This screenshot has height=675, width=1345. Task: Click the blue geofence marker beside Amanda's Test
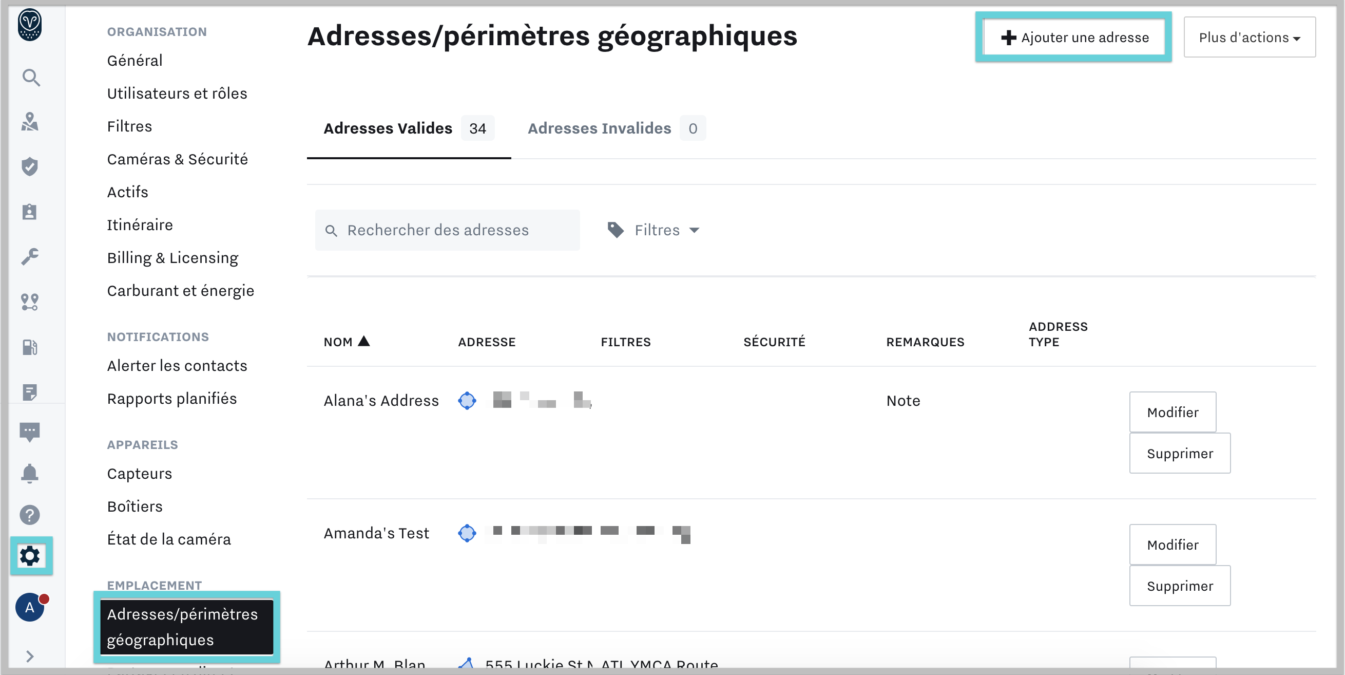point(467,533)
